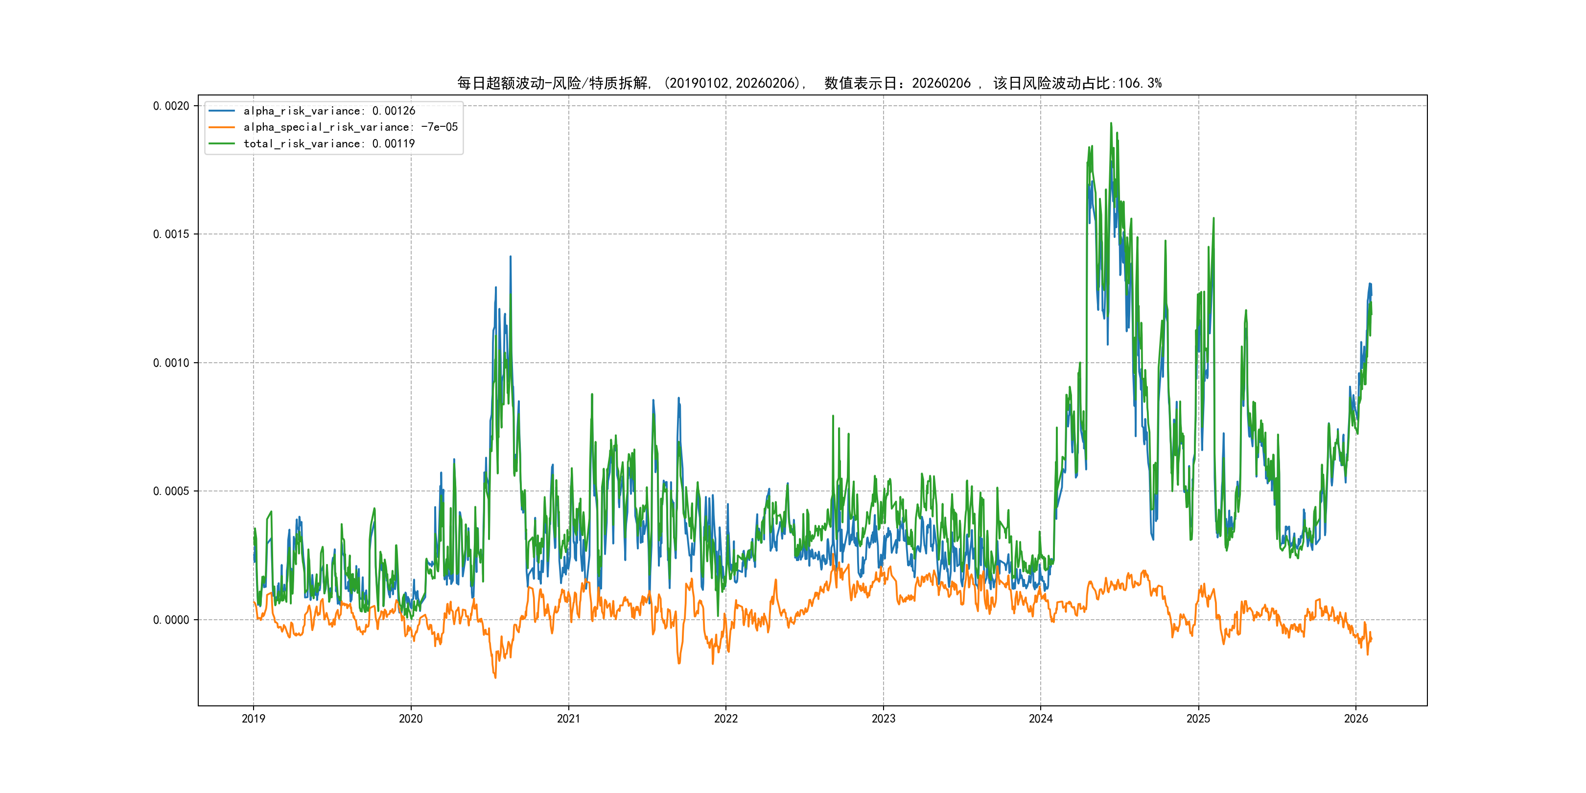The image size is (1586, 793).
Task: Select the alpha_special_risk_variance: -7e-05 legend label
Action: [x=350, y=127]
